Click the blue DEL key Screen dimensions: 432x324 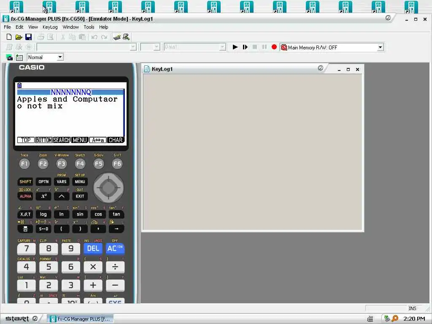click(x=93, y=248)
